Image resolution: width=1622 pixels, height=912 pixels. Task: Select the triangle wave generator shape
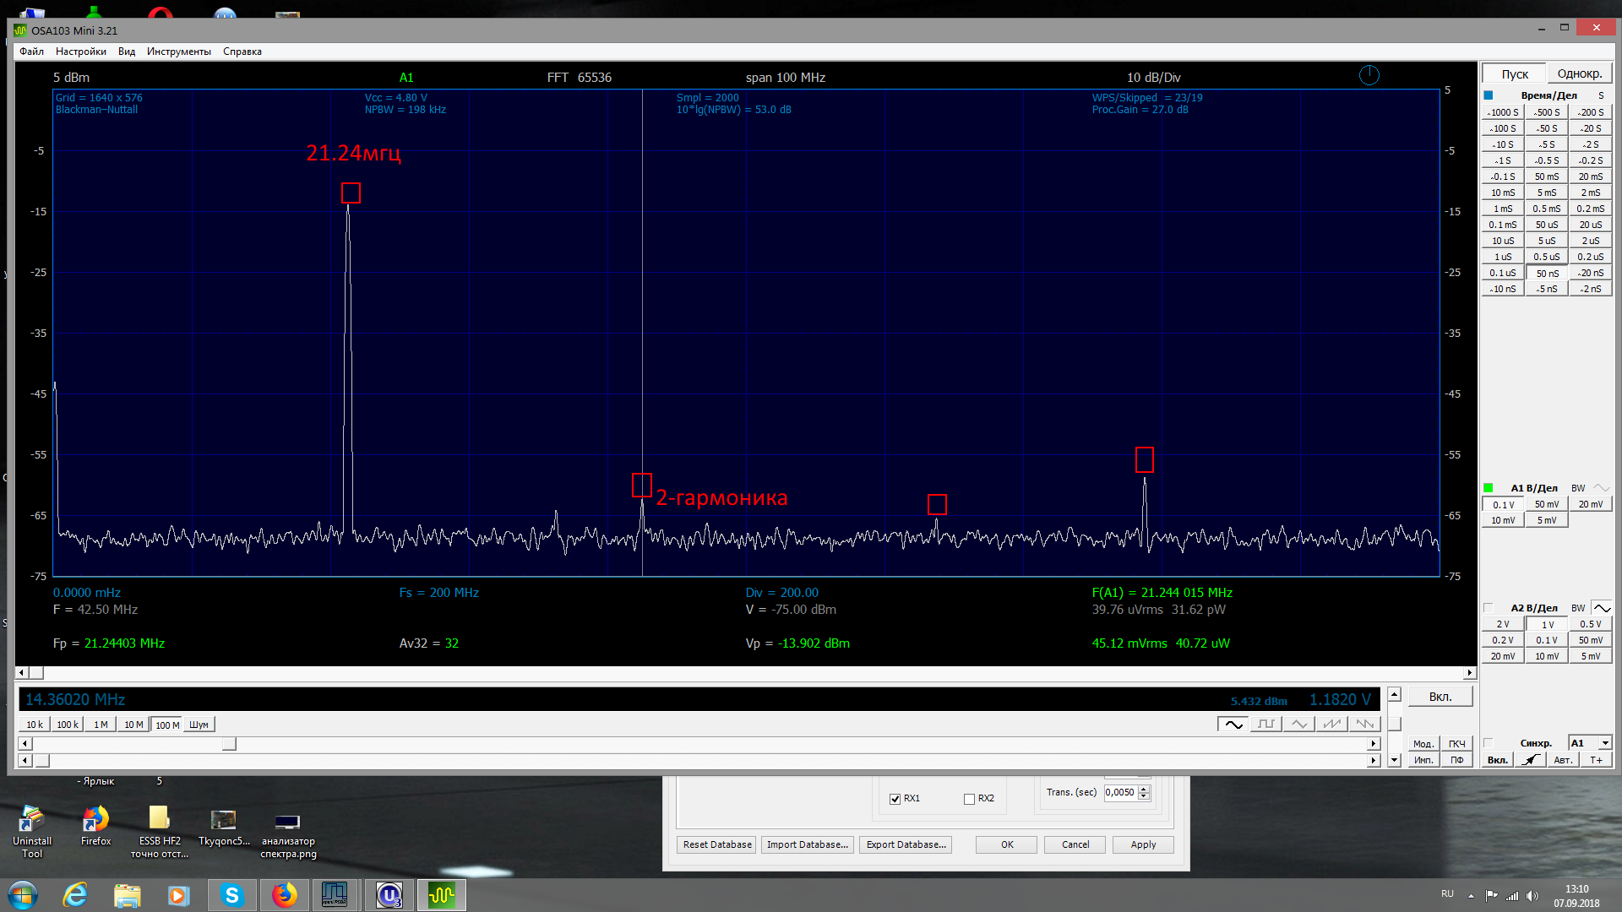1299,725
